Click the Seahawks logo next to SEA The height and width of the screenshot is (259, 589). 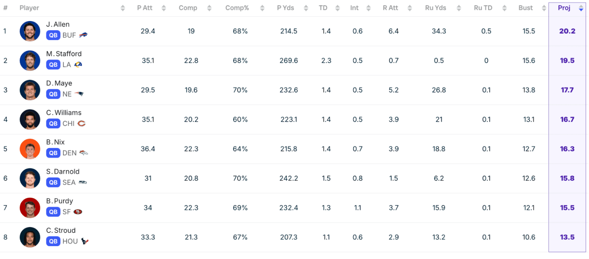click(82, 182)
